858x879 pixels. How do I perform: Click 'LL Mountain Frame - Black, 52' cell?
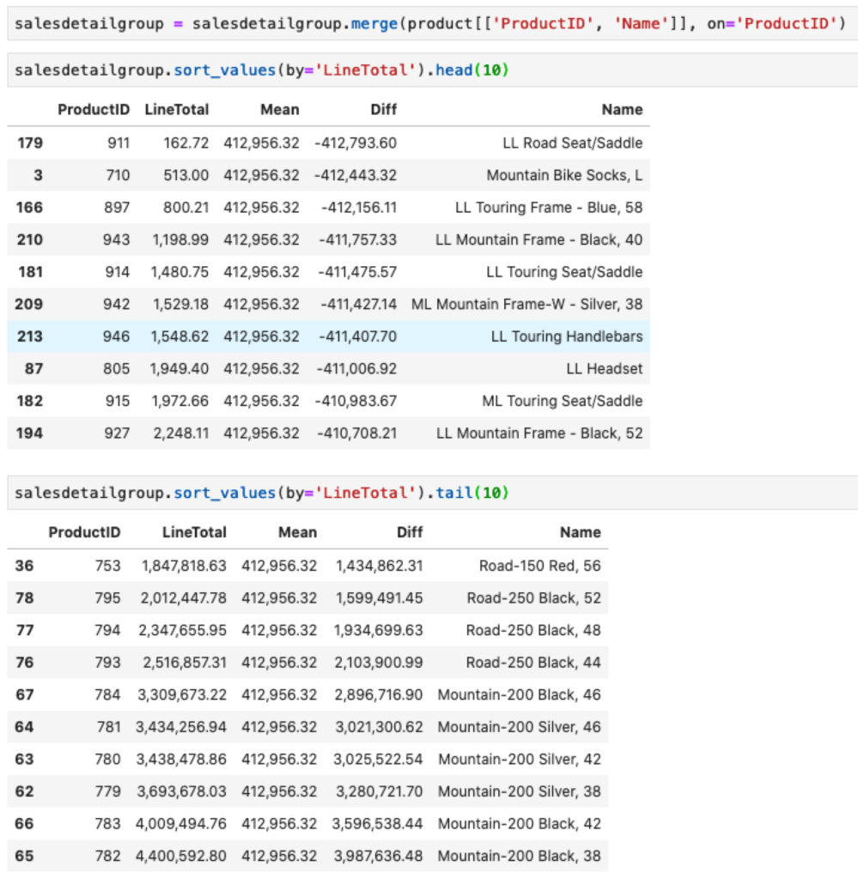(539, 433)
